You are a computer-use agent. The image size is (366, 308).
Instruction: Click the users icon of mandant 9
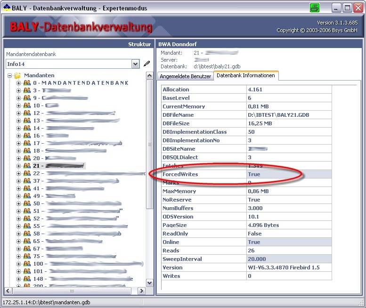(27, 98)
